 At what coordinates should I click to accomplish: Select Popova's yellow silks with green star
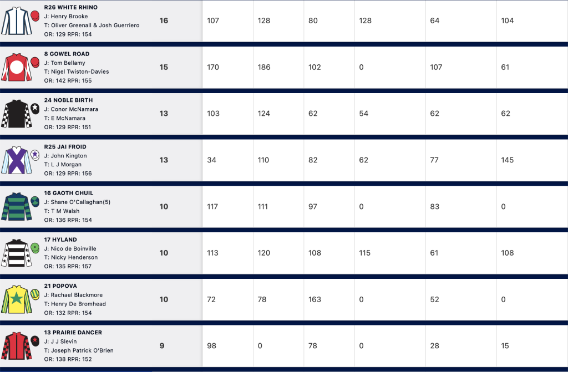pyautogui.click(x=16, y=299)
